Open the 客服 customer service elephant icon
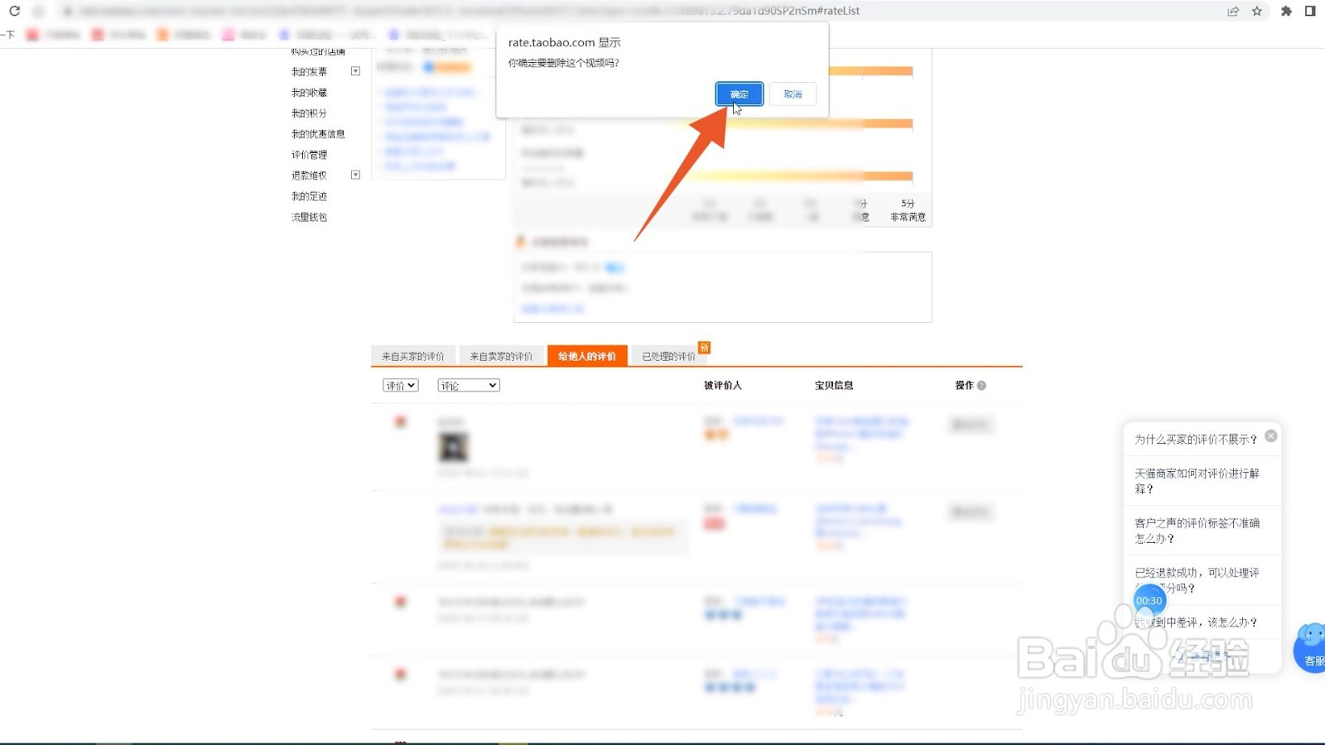 pyautogui.click(x=1311, y=647)
